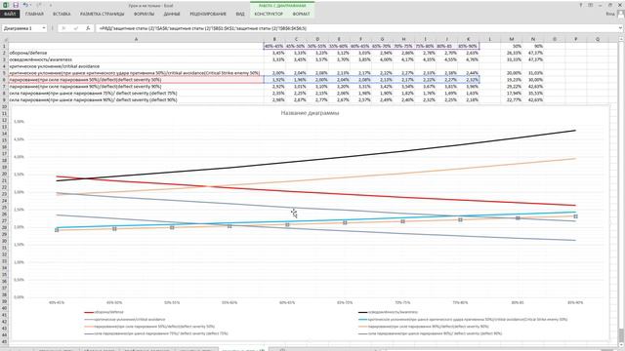
Task: Open the ВИД ribbon tab
Action: [240, 14]
